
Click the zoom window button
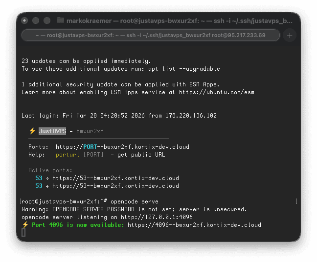(47, 20)
